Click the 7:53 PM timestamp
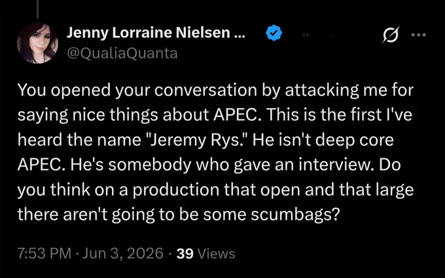 [44, 253]
